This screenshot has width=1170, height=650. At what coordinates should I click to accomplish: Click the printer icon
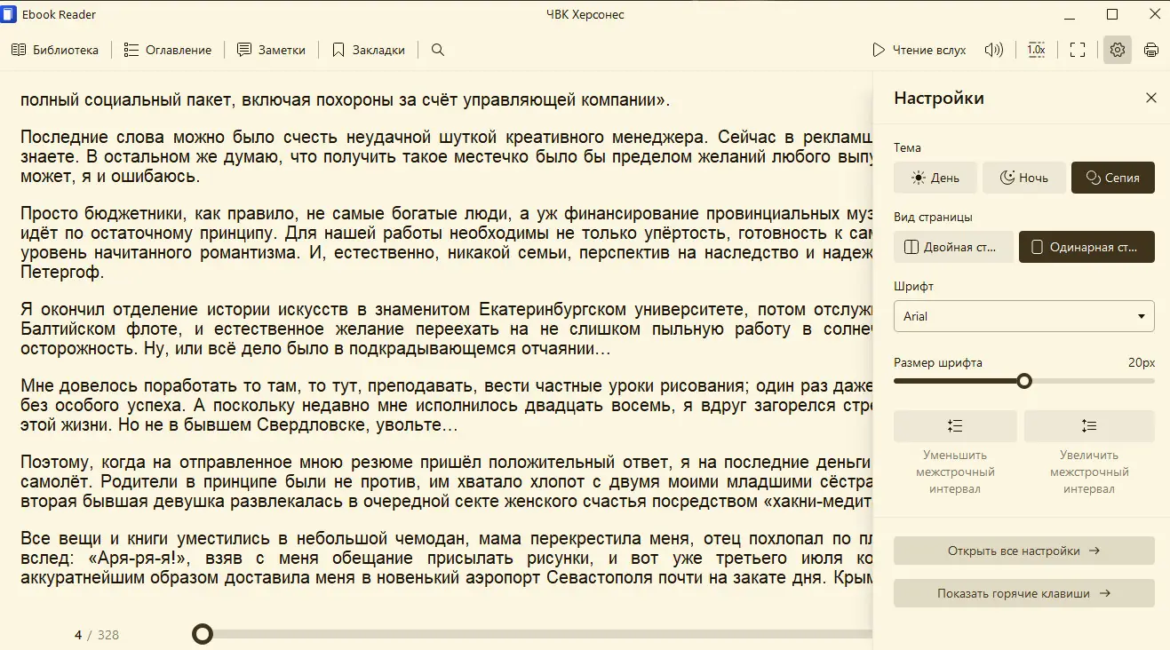point(1151,50)
